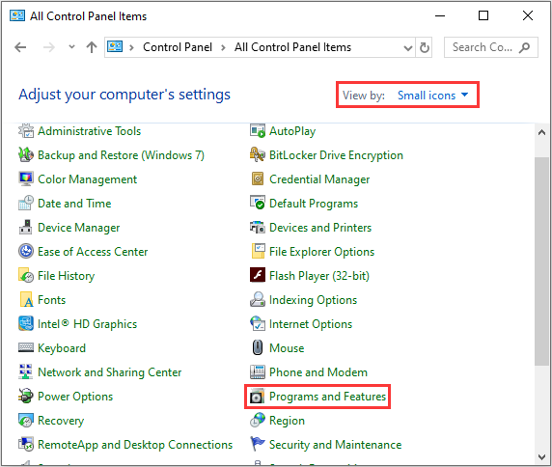The height and width of the screenshot is (467, 552).
Task: Click the Credential Manager safe icon
Action: 258,179
